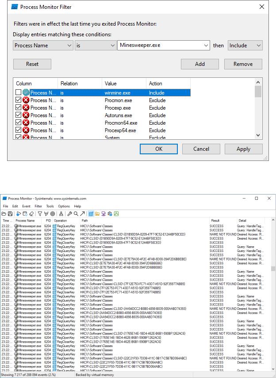Click event list scroll up arrow
This screenshot has height=378, width=276.
coord(273,220)
